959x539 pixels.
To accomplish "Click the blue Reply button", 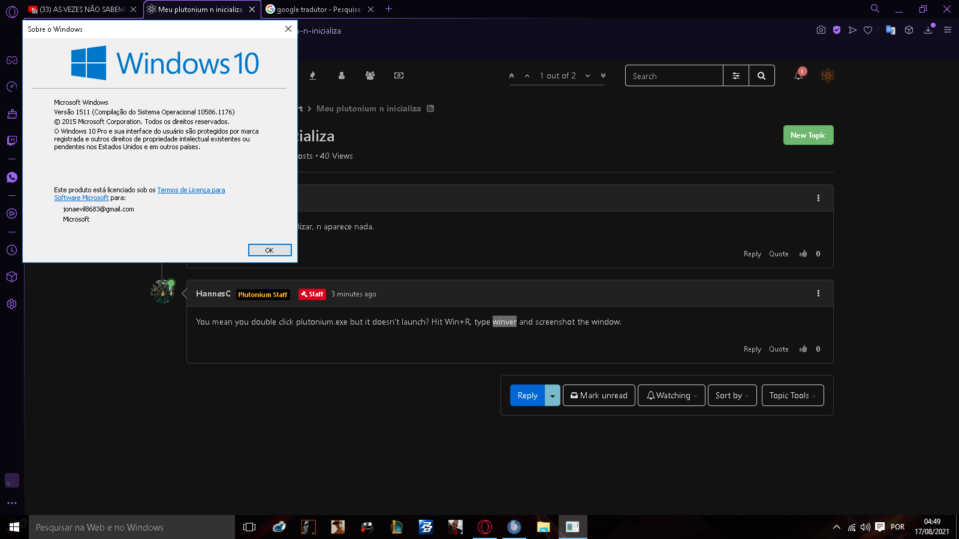I will point(527,395).
